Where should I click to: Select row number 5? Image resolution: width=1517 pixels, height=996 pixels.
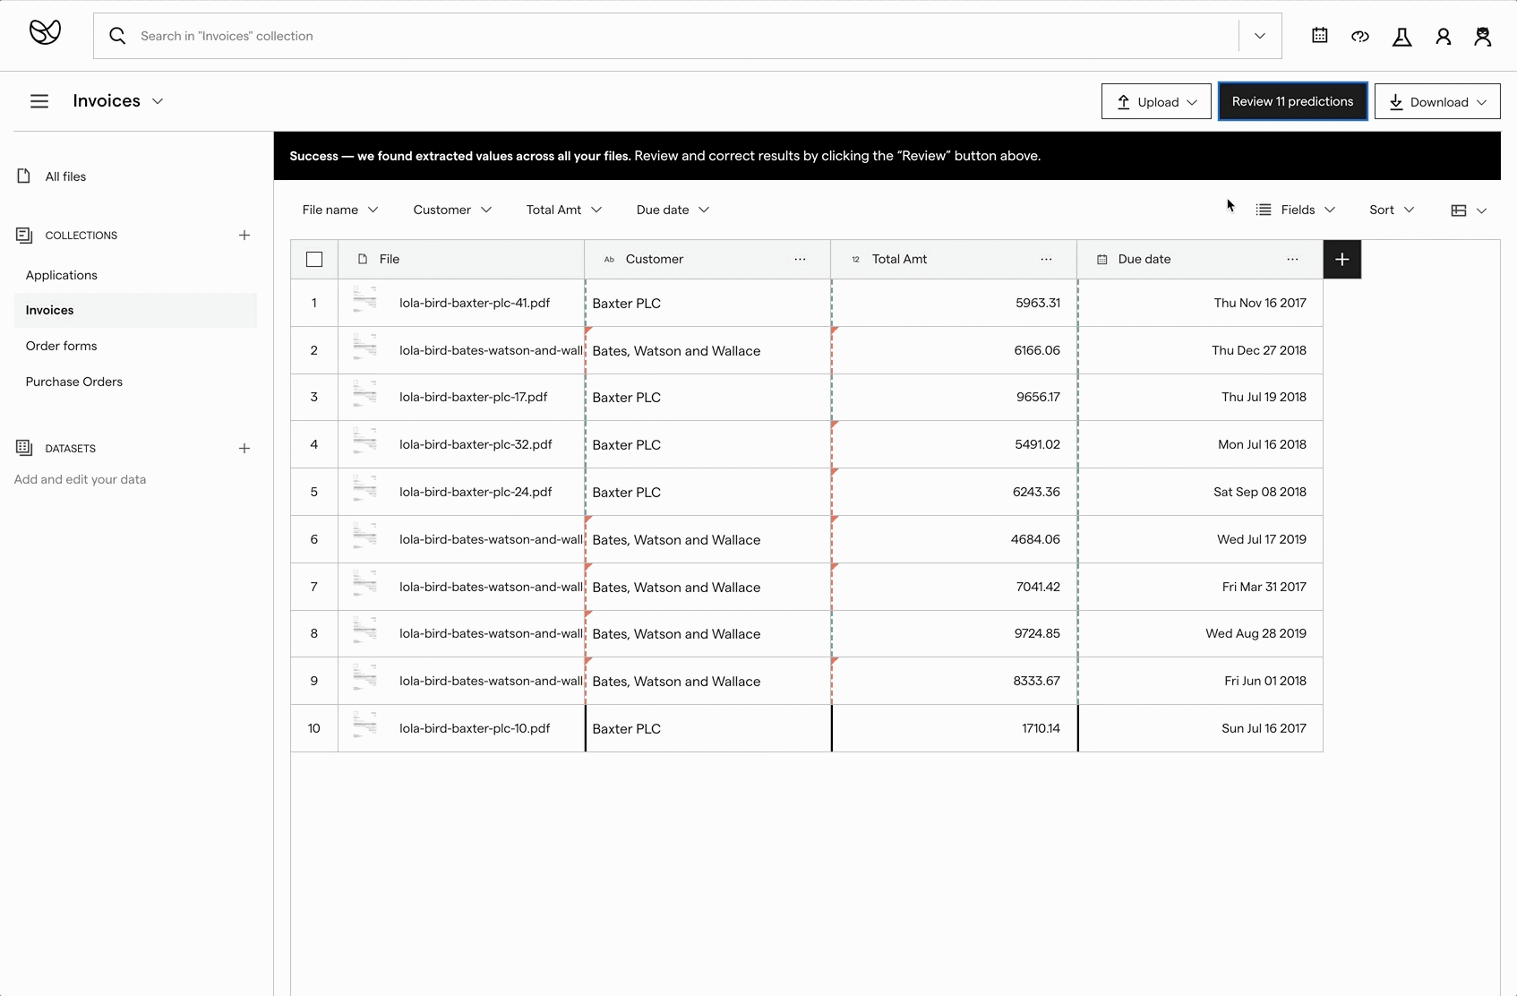click(314, 492)
